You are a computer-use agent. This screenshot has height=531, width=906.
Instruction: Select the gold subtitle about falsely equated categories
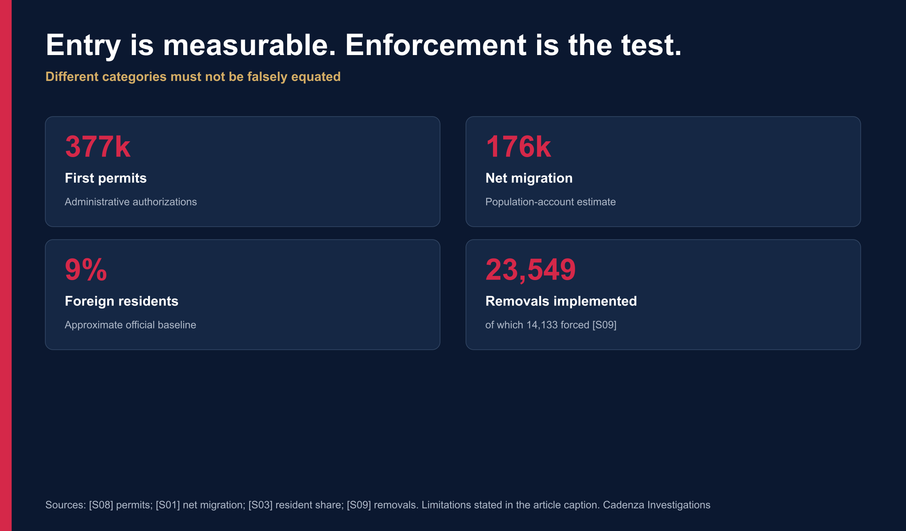[193, 77]
